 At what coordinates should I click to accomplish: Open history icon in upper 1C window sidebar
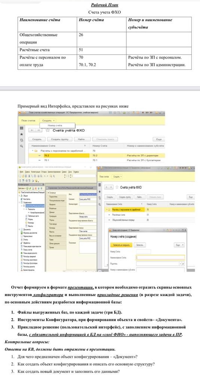(x=21, y=140)
